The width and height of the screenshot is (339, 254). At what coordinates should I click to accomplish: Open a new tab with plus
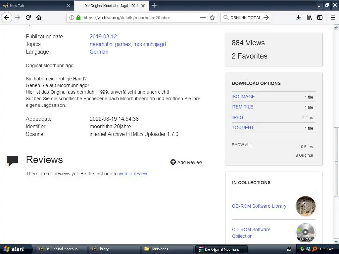[x=154, y=5]
